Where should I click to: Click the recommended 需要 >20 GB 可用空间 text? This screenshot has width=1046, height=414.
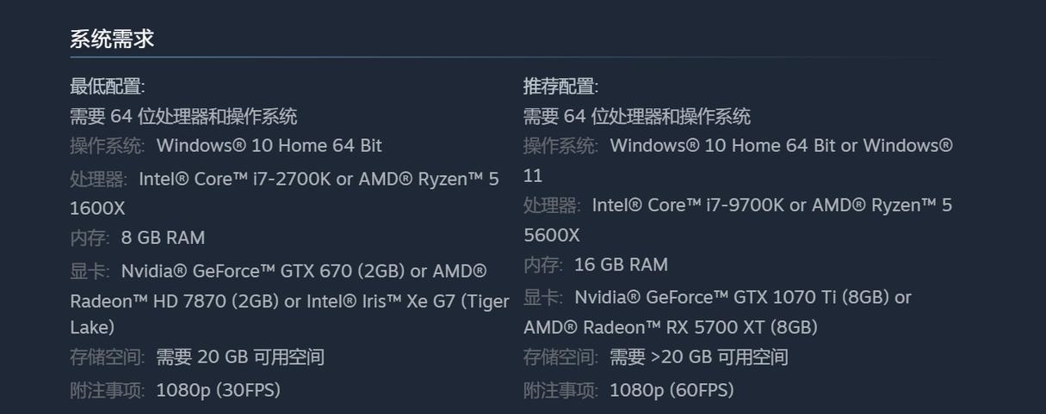[x=699, y=357]
